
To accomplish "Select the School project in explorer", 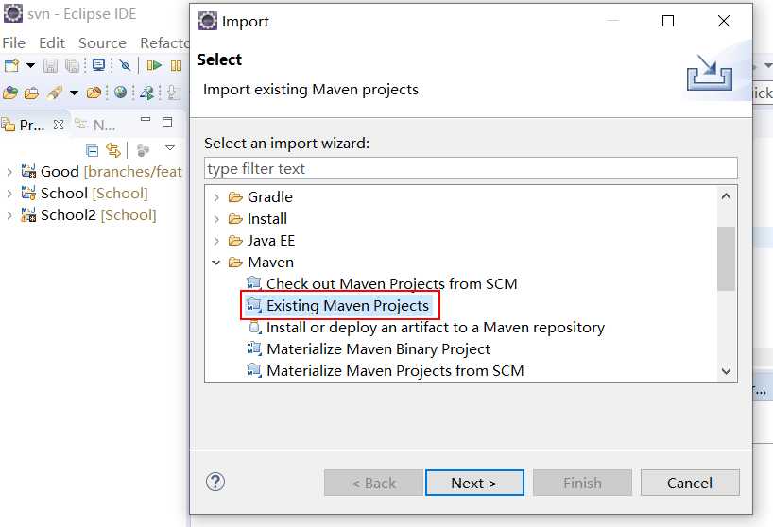I will pyautogui.click(x=84, y=193).
